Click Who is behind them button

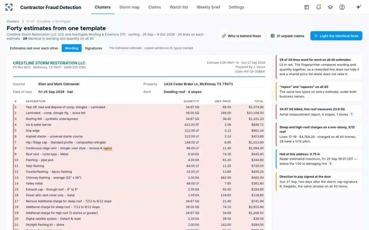[x=241, y=36]
